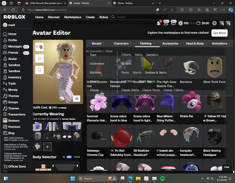The height and width of the screenshot is (183, 235).
Task: Select Jackets in Clothing menu
Action: 126,64
